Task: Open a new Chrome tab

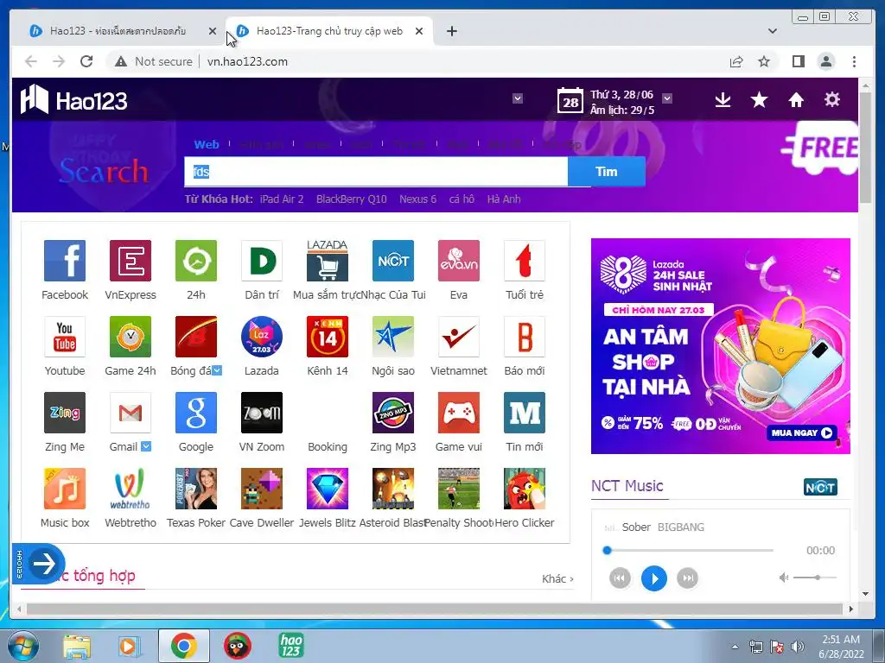Action: 451,31
